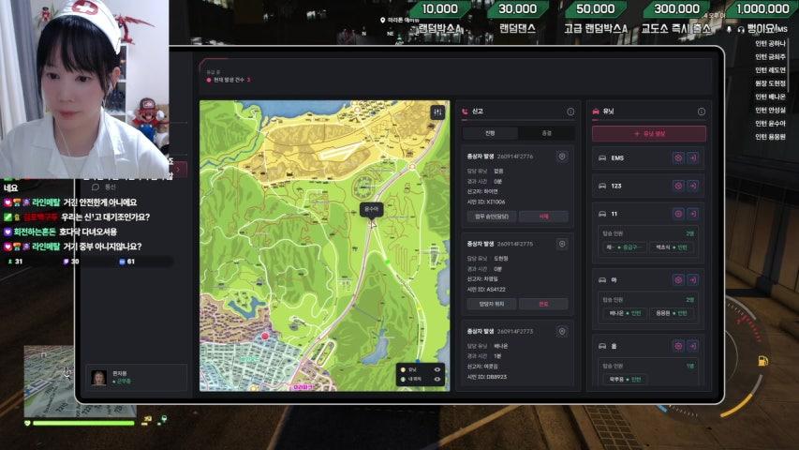The width and height of the screenshot is (799, 450).
Task: Click the 통신 chat bubble icon in sidebar
Action: [96, 187]
